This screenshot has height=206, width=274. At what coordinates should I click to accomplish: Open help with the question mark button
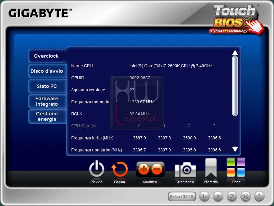232,196
